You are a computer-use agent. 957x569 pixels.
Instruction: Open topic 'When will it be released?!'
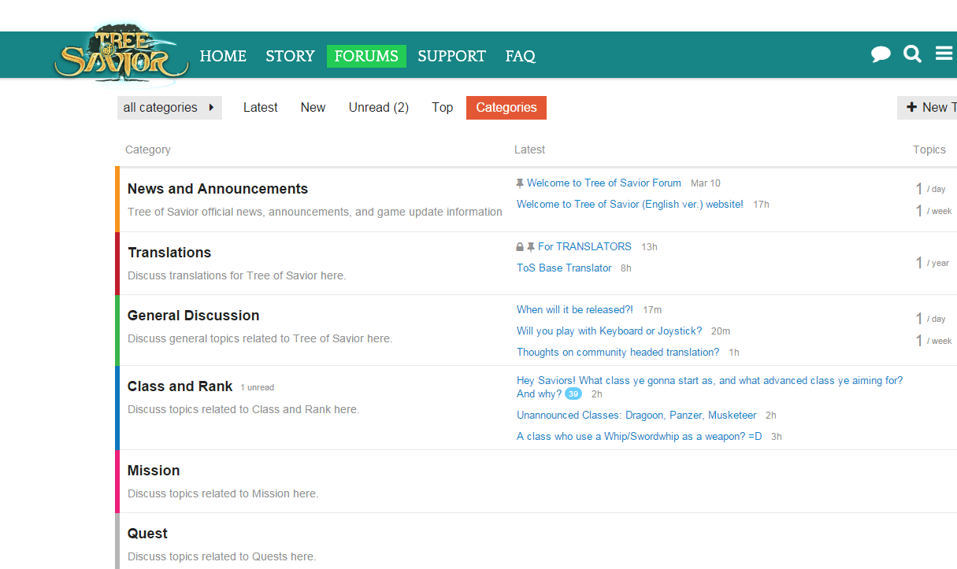tap(574, 310)
